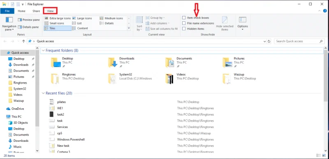The image size is (329, 159).
Task: Open the Group by dropdown
Action: point(155,18)
